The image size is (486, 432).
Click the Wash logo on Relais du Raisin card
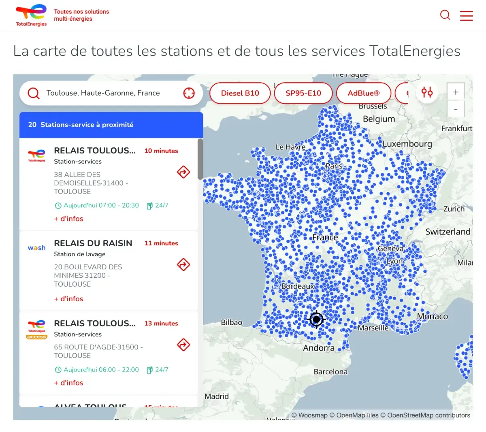pos(36,248)
